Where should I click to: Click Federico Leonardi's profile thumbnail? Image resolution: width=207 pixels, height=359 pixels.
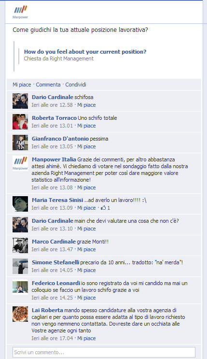pyautogui.click(x=20, y=287)
